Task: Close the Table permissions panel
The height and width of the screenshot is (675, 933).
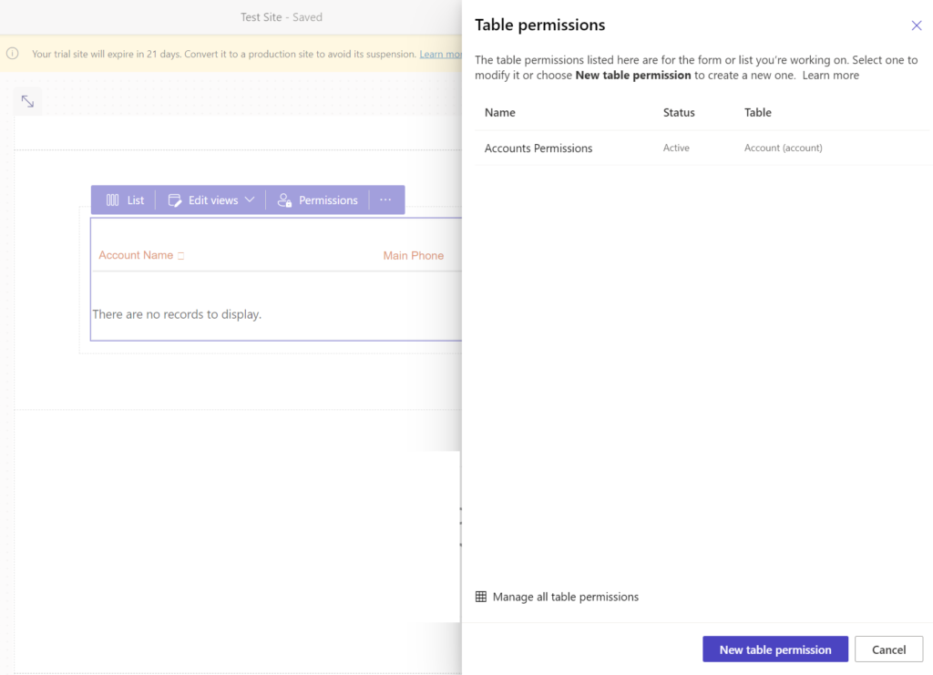Action: [x=917, y=25]
